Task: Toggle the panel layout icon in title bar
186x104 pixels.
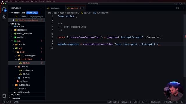Action: 179,4
